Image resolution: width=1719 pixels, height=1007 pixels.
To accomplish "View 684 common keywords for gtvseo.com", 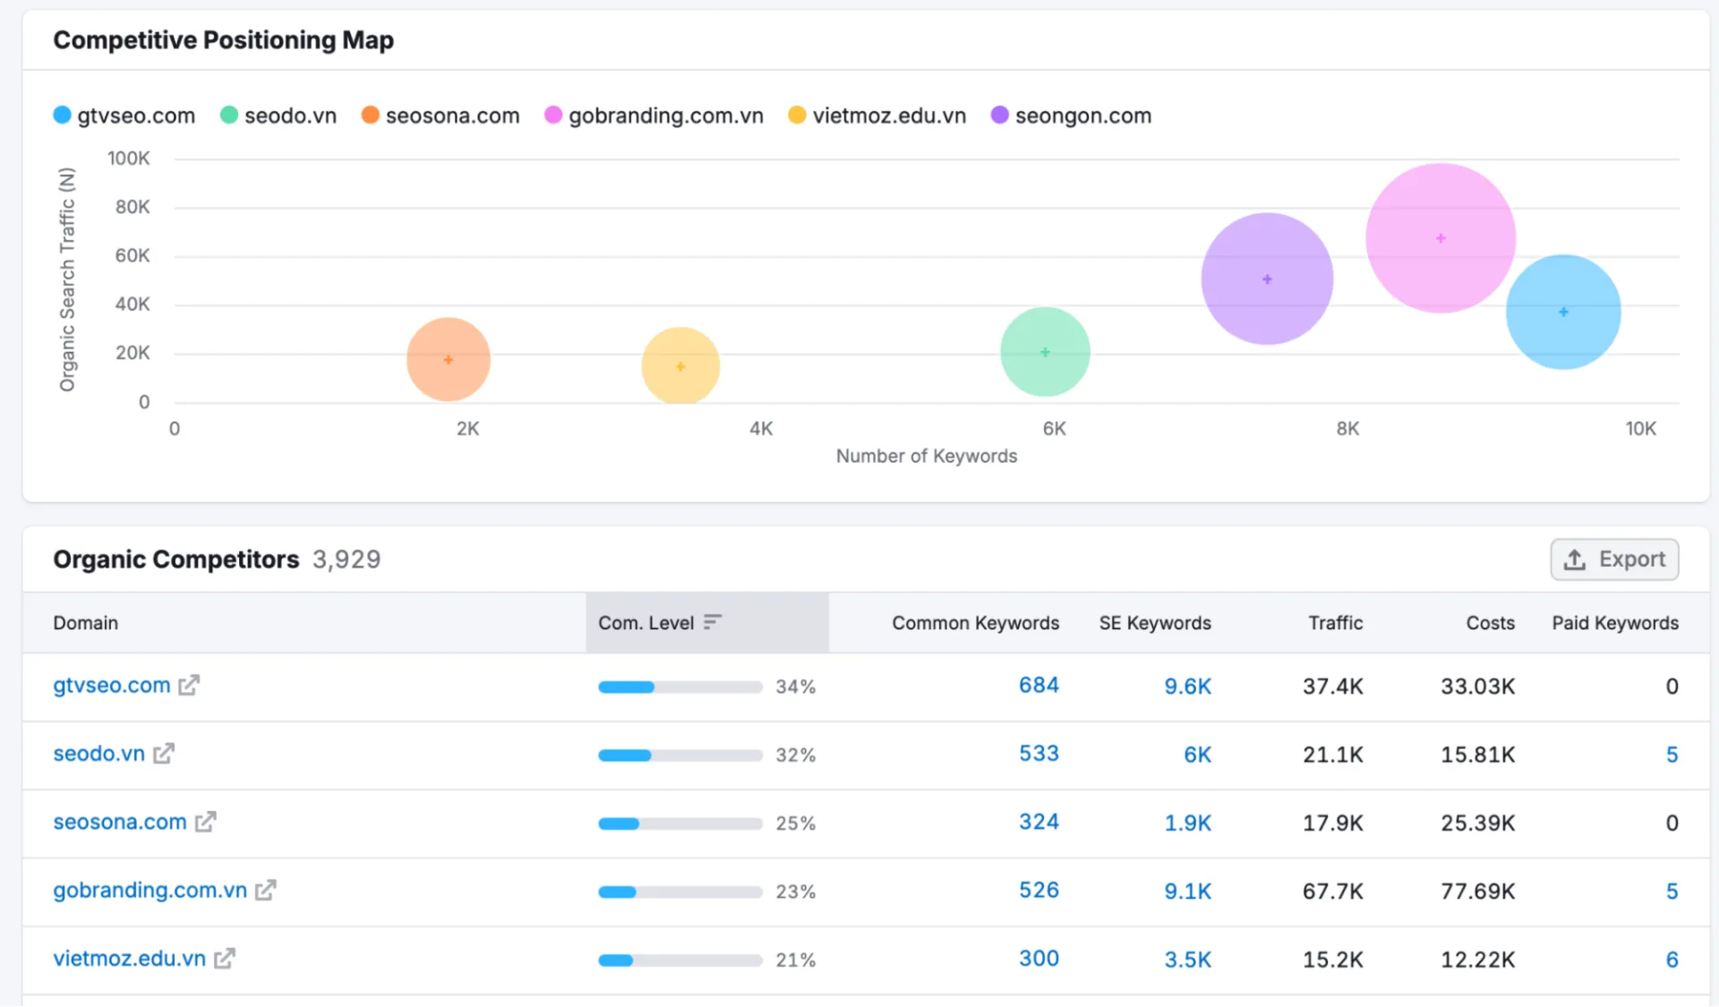I will pos(1038,686).
